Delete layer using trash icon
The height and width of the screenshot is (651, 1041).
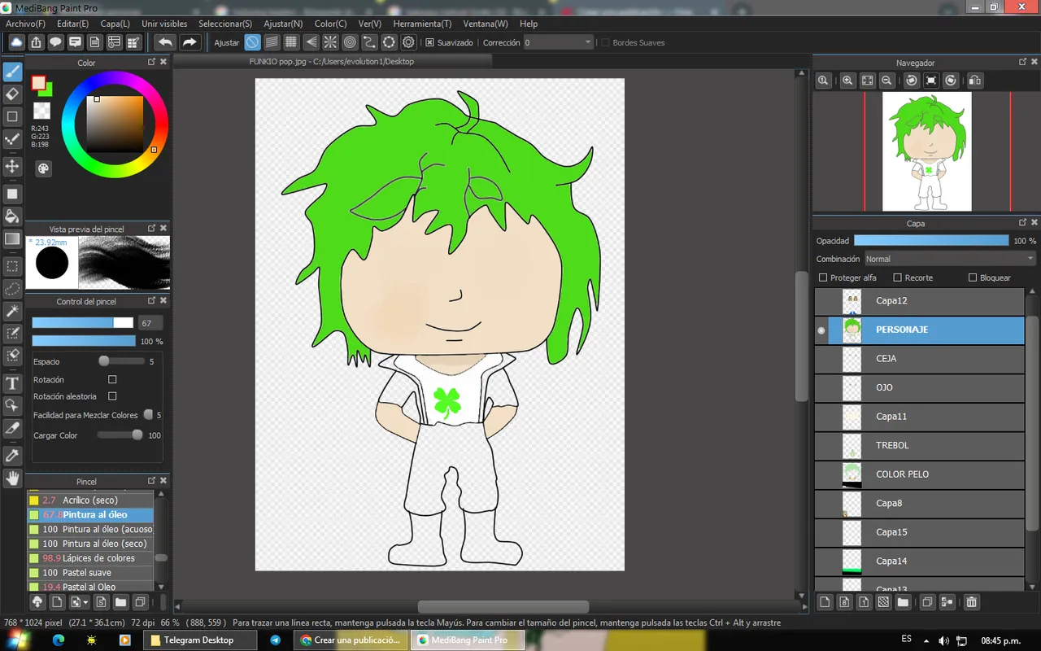click(x=971, y=602)
